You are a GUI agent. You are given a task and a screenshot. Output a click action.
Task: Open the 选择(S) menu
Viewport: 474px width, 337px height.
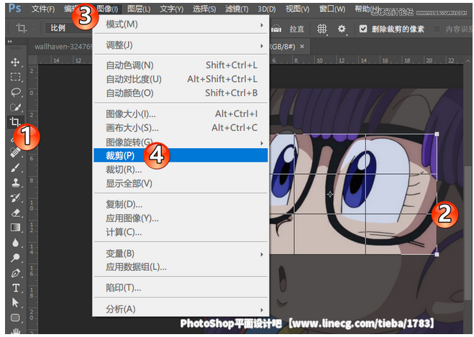tap(204, 9)
